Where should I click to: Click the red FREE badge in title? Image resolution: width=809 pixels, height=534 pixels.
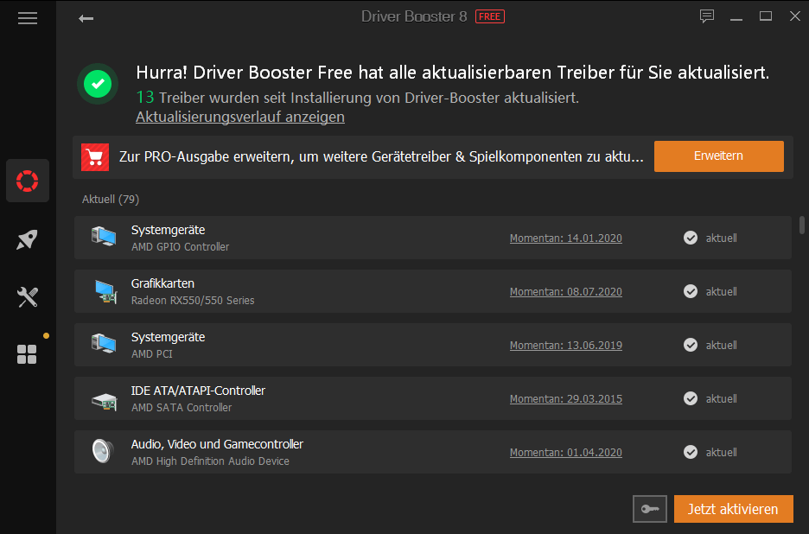pos(489,17)
